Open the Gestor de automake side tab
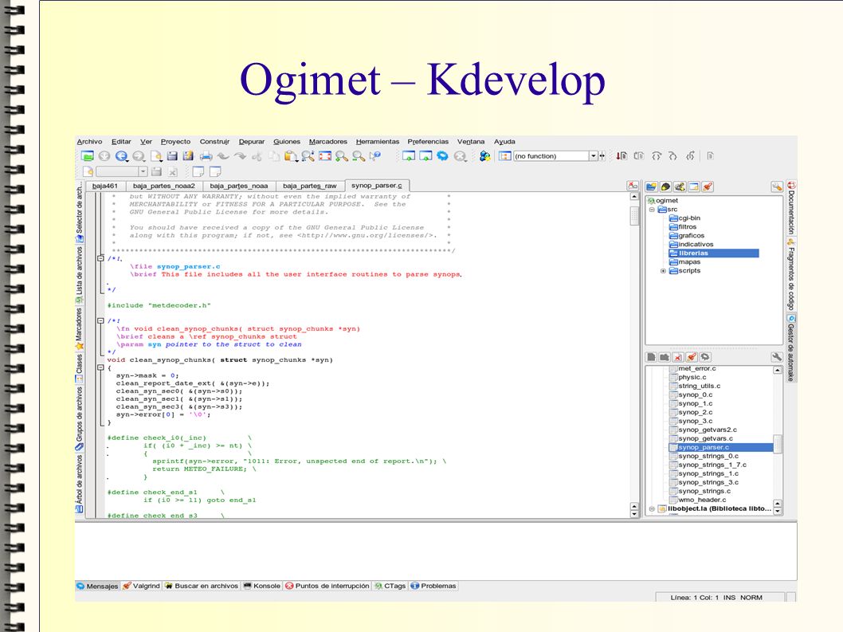The height and width of the screenshot is (632, 843). [x=791, y=348]
